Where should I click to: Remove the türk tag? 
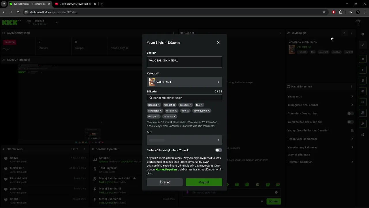[188, 111]
